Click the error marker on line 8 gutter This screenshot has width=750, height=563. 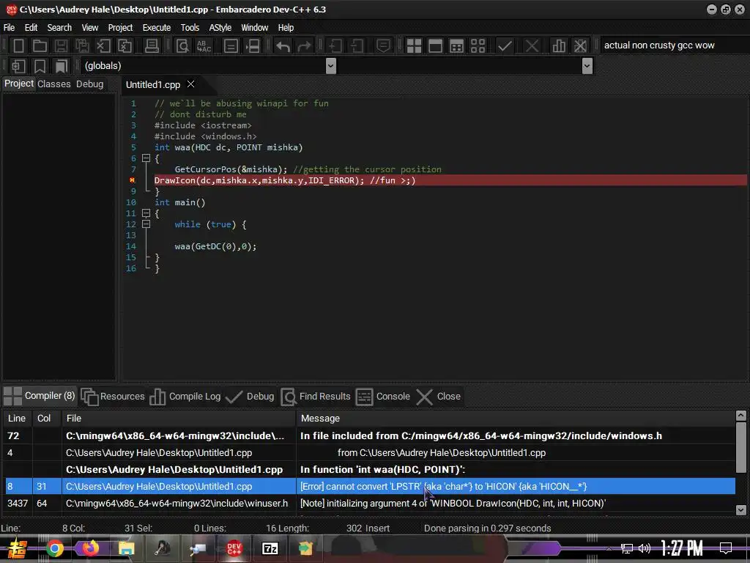coord(133,180)
